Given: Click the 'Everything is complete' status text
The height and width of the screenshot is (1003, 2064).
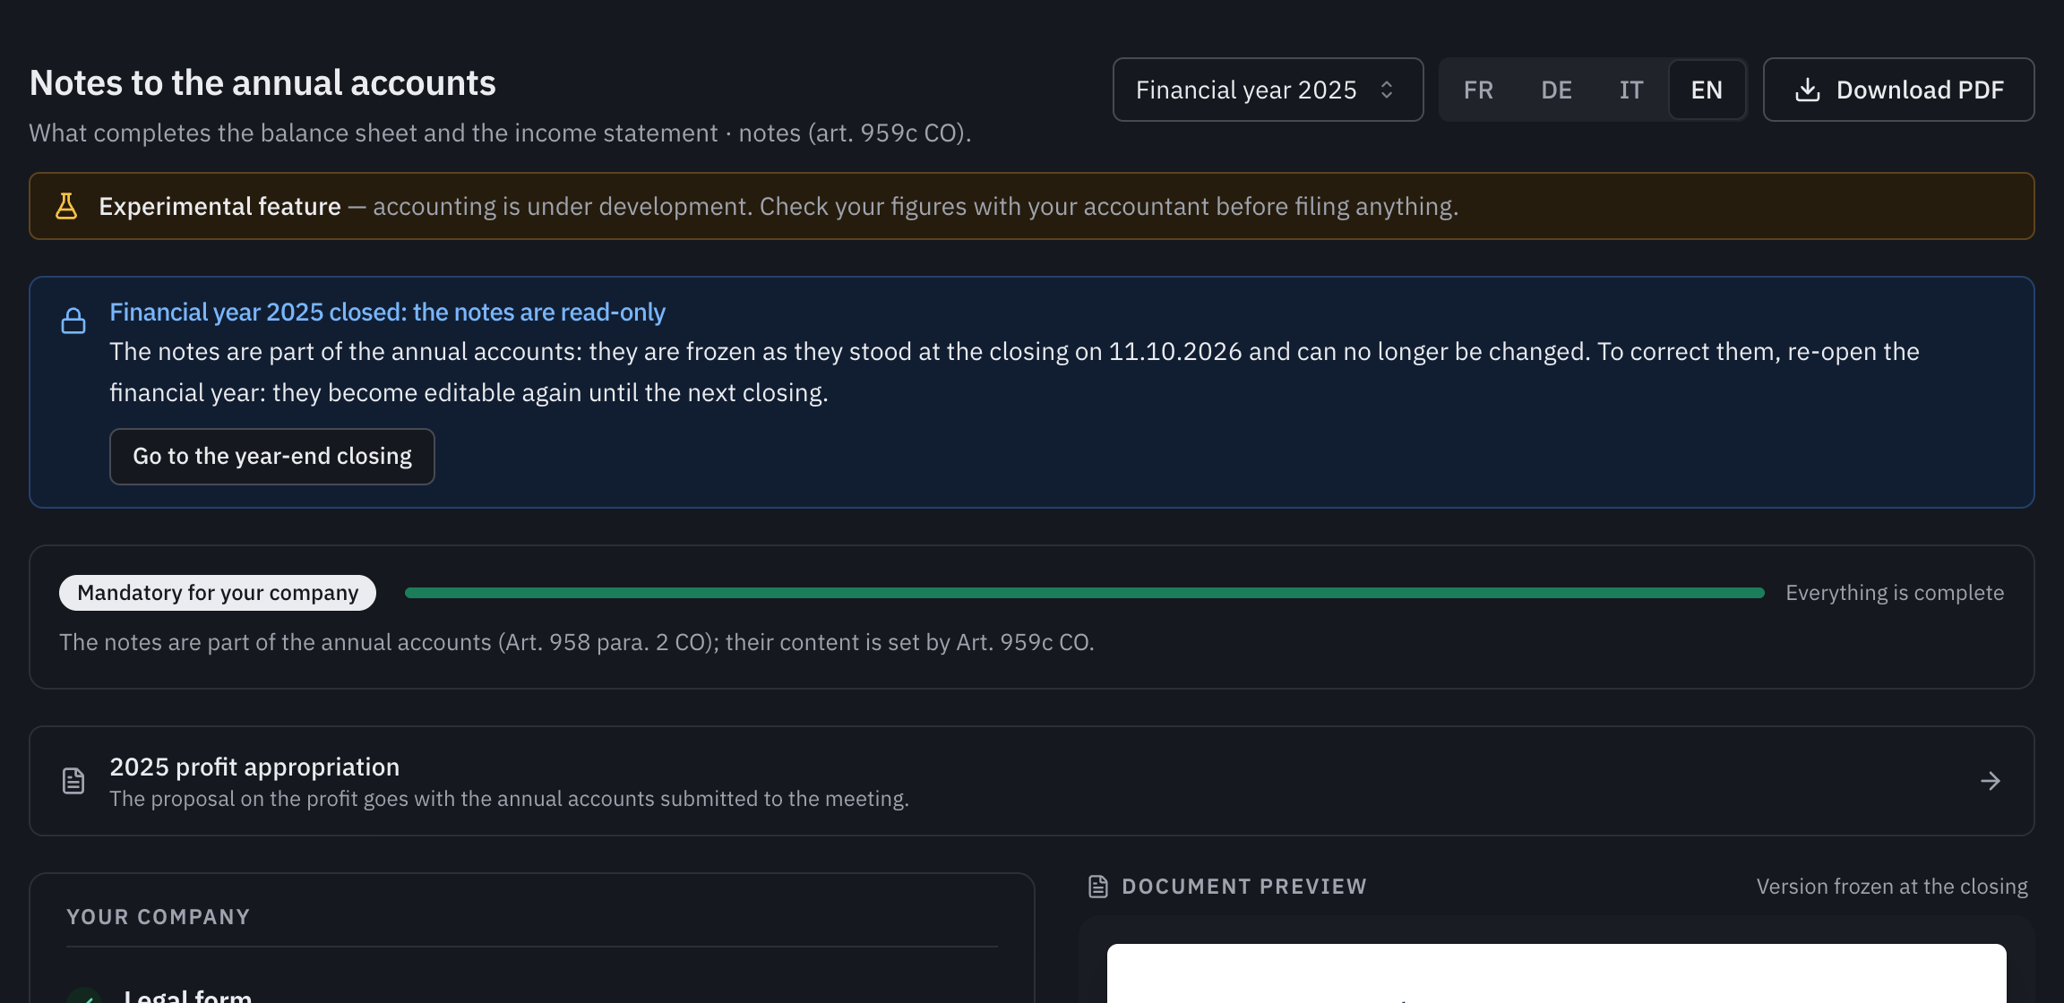Looking at the screenshot, I should (1894, 593).
